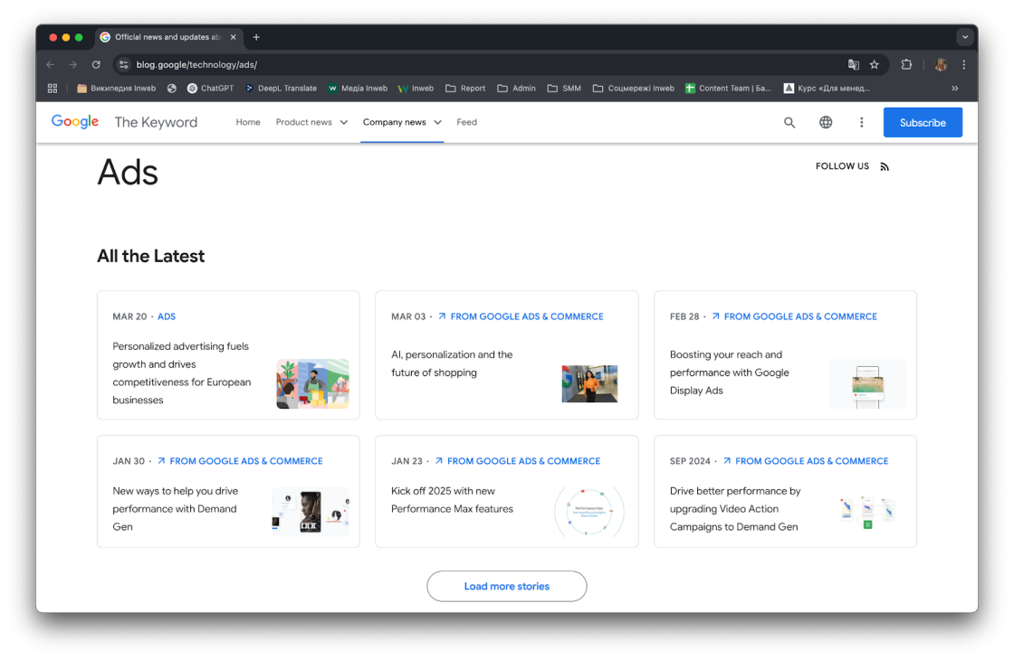Open the Feed navigation item
Viewport: 1014px width, 660px height.
click(467, 123)
